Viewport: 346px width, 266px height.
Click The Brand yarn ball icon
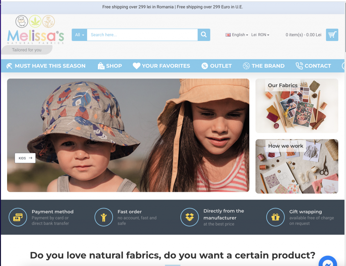246,66
